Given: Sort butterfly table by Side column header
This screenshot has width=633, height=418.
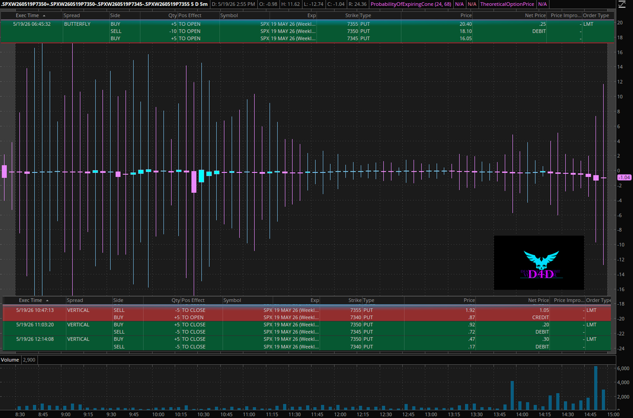Looking at the screenshot, I should [116, 16].
